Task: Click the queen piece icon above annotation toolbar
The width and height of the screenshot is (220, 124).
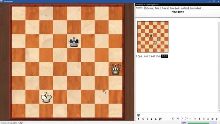Action: point(138,115)
